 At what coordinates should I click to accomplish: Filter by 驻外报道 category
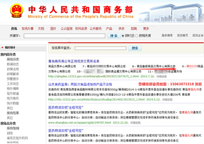[x=13, y=93]
